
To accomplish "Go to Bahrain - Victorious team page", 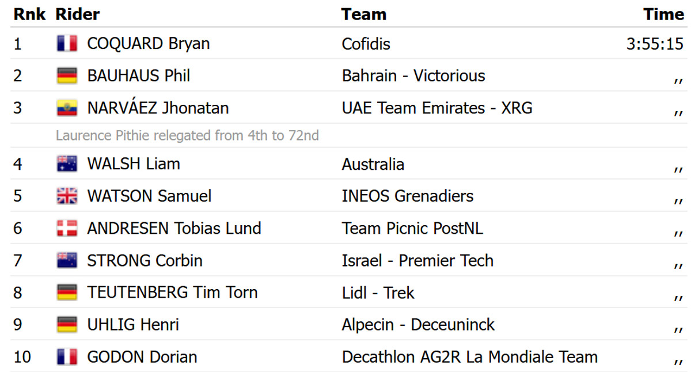I will point(413,76).
